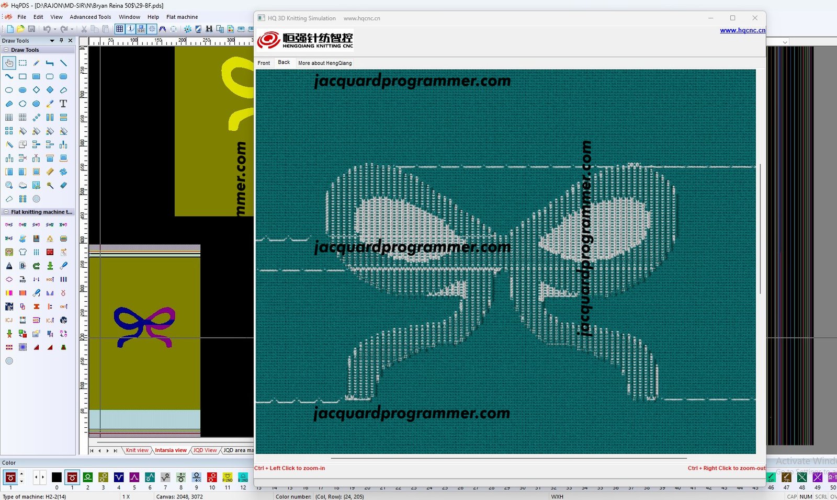
Task: Click the green download arrow knitting tool
Action: (x=50, y=266)
